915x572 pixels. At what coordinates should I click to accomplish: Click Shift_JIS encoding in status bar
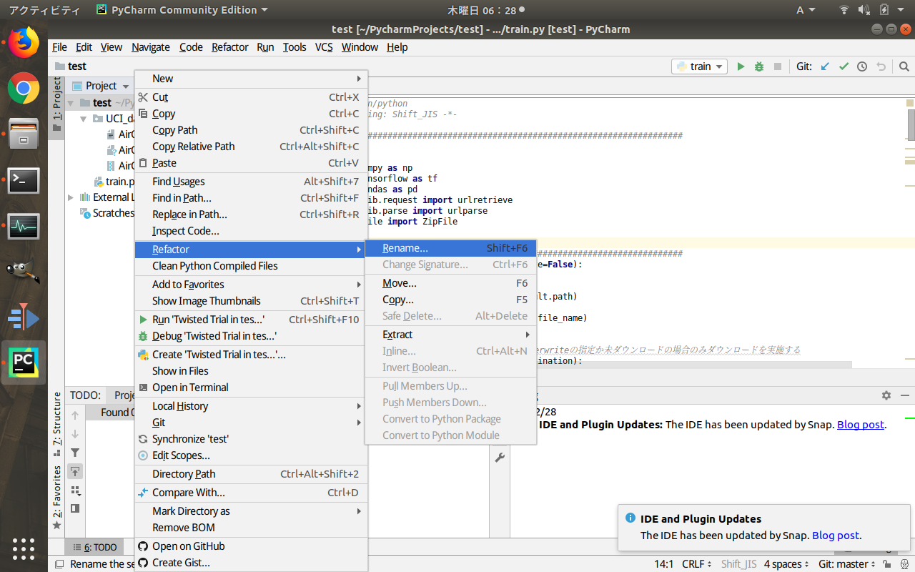[738, 564]
